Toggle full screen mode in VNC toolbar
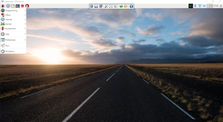223x122 pixels. point(111,6)
